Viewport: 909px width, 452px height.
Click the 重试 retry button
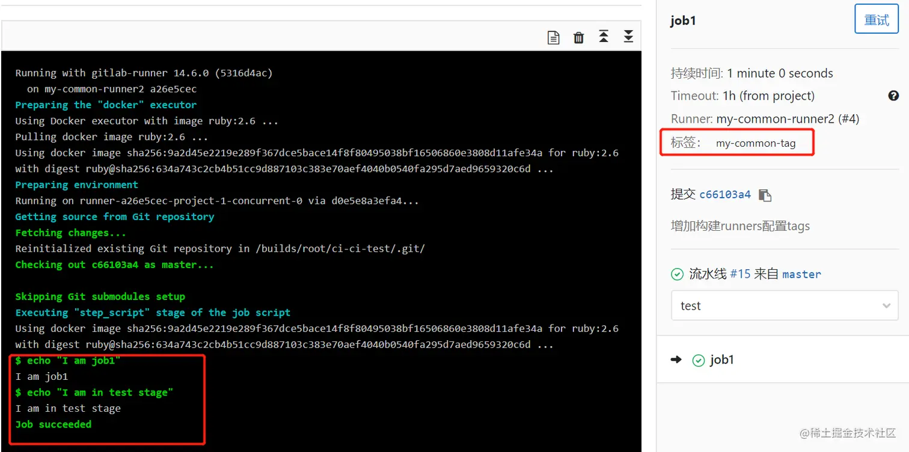[876, 20]
